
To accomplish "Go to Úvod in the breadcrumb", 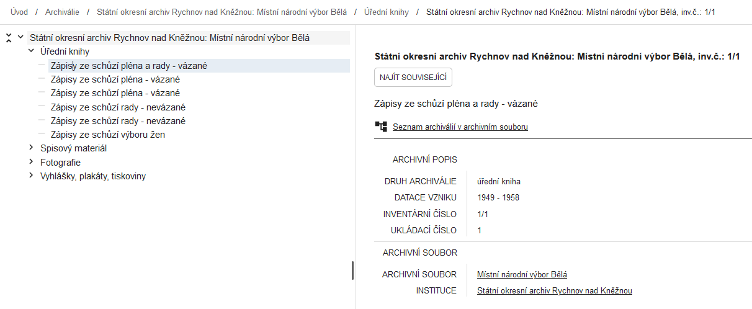I will (x=19, y=12).
